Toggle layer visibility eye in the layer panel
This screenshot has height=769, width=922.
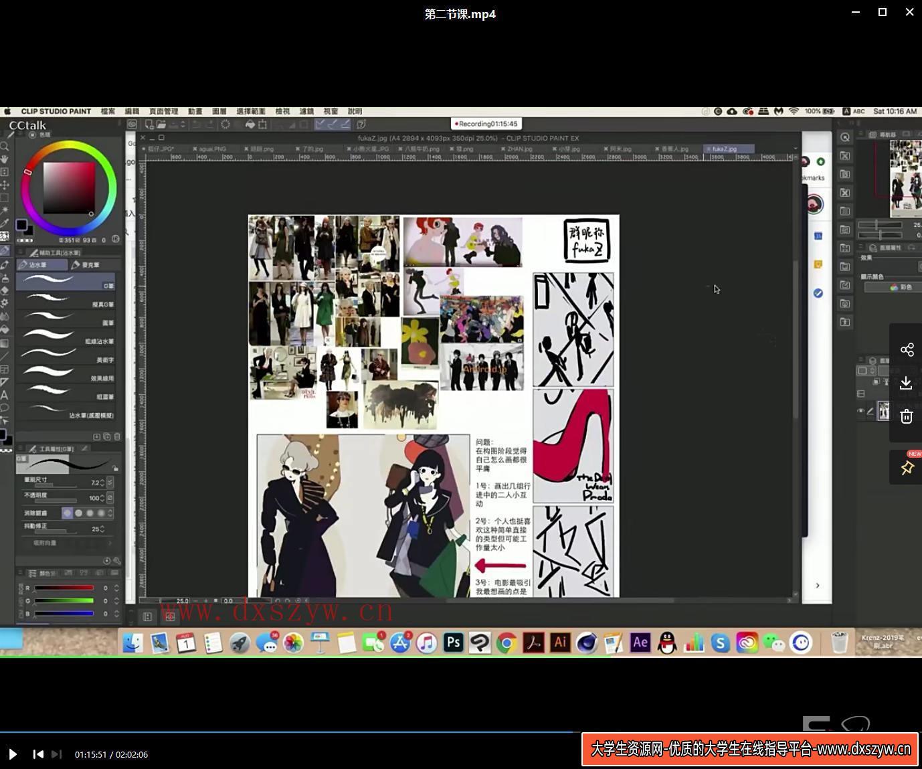pos(860,411)
